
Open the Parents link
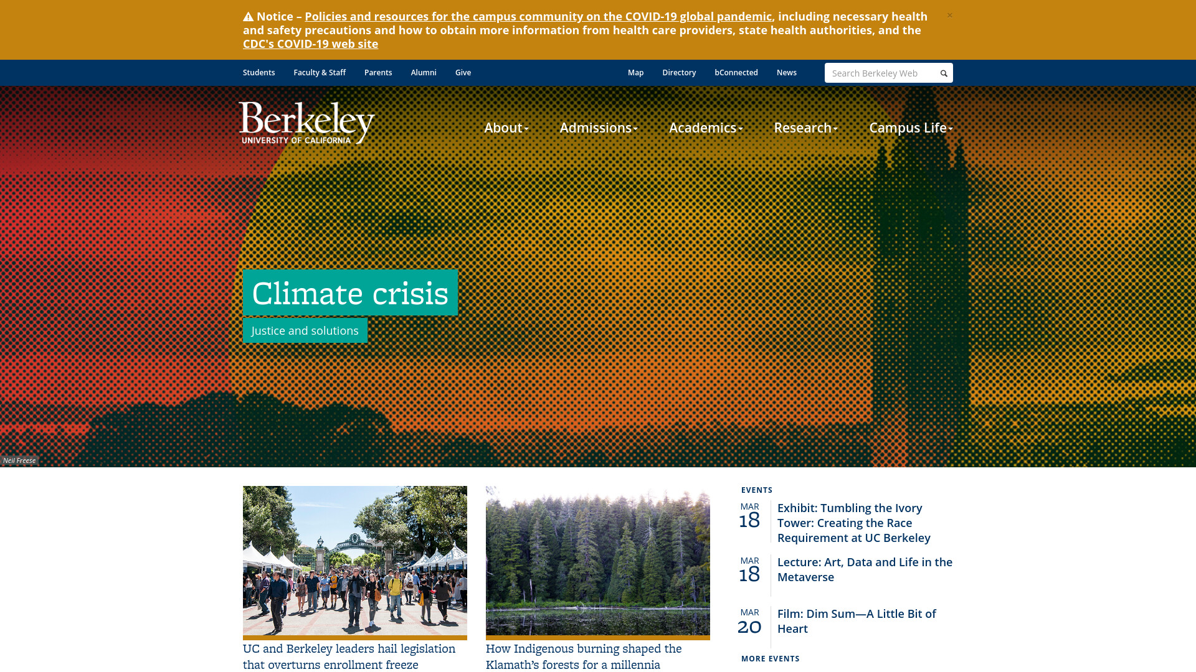(378, 73)
